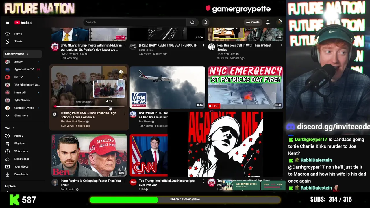Open Real Busboys Call In video title
Viewport: 370px width, 208px height.
pos(244,47)
